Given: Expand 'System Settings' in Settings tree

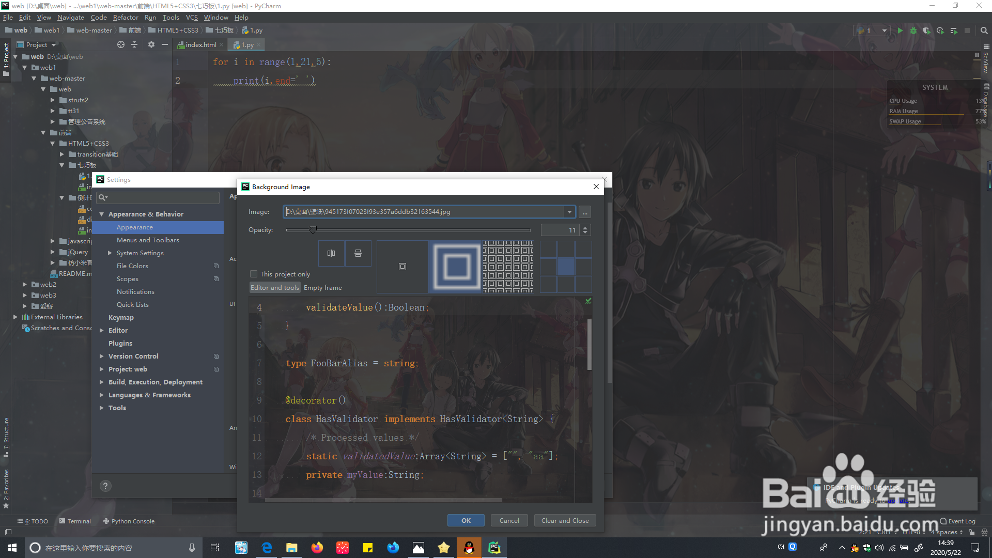Looking at the screenshot, I should (x=110, y=253).
